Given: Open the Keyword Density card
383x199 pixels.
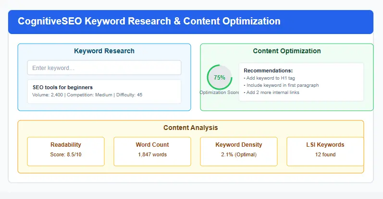Looking at the screenshot, I should pos(238,151).
